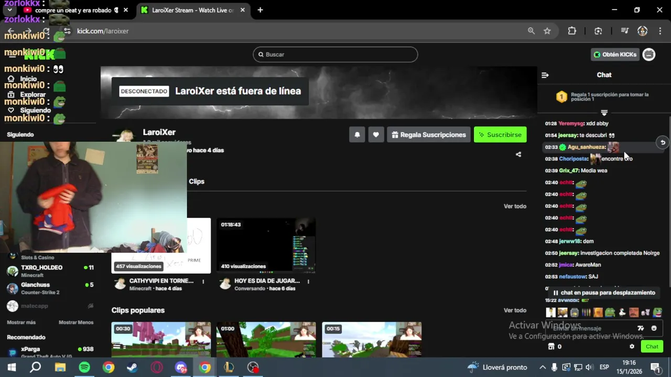Open Chrome profile avatar
Viewport: 671px width, 377px height.
pyautogui.click(x=642, y=31)
